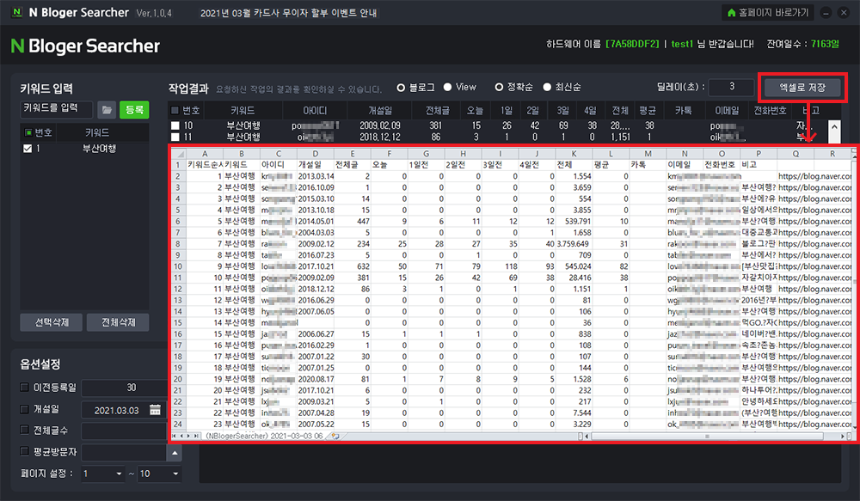Image resolution: width=860 pixels, height=501 pixels.
Task: Select the 2009.02.09 date cell in results
Action: (380, 125)
